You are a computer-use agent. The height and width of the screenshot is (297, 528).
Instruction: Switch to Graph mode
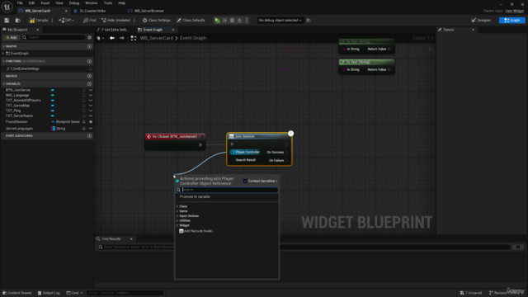click(x=511, y=20)
